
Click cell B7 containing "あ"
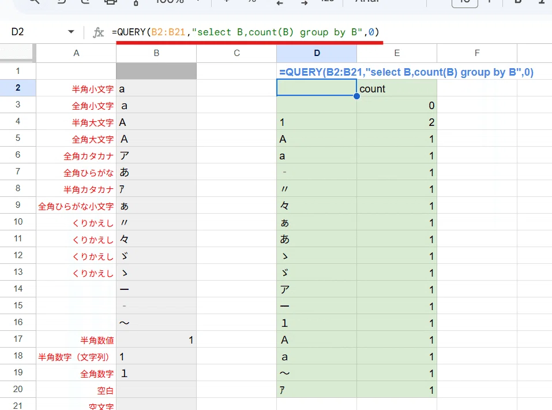point(156,172)
